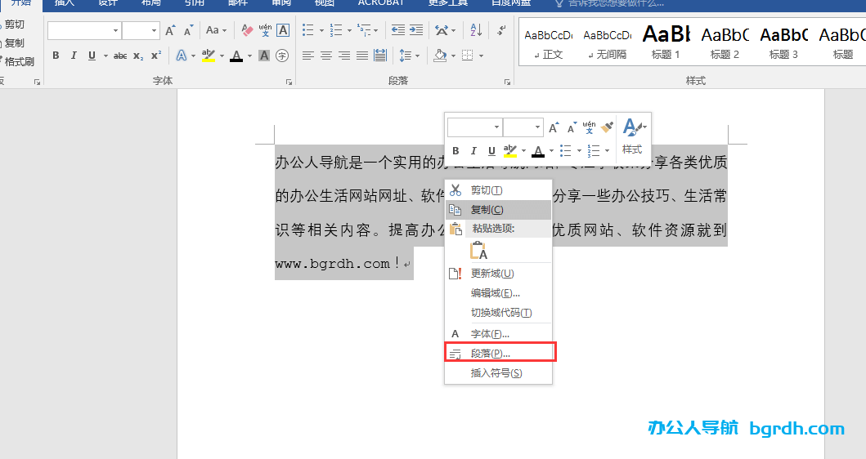The width and height of the screenshot is (866, 459).
Task: Toggle Superscript formatting
Action: 156,56
